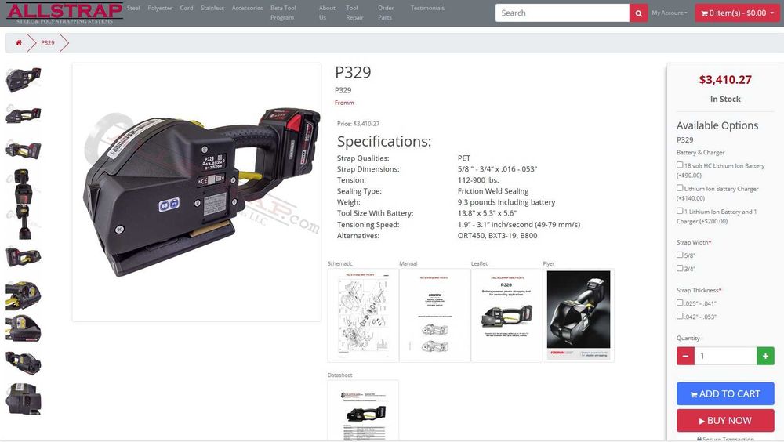Click the search magnifier button
Image resolution: width=784 pixels, height=442 pixels.
(638, 13)
